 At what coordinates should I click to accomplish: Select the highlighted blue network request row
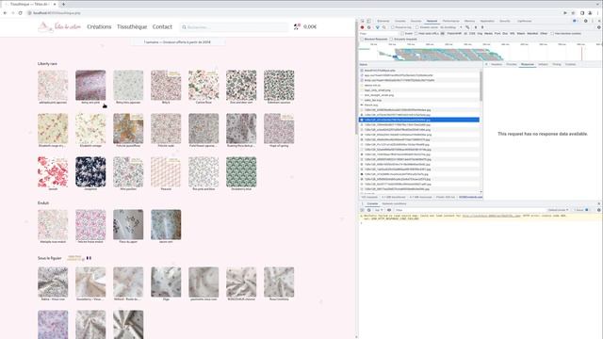[x=418, y=120]
